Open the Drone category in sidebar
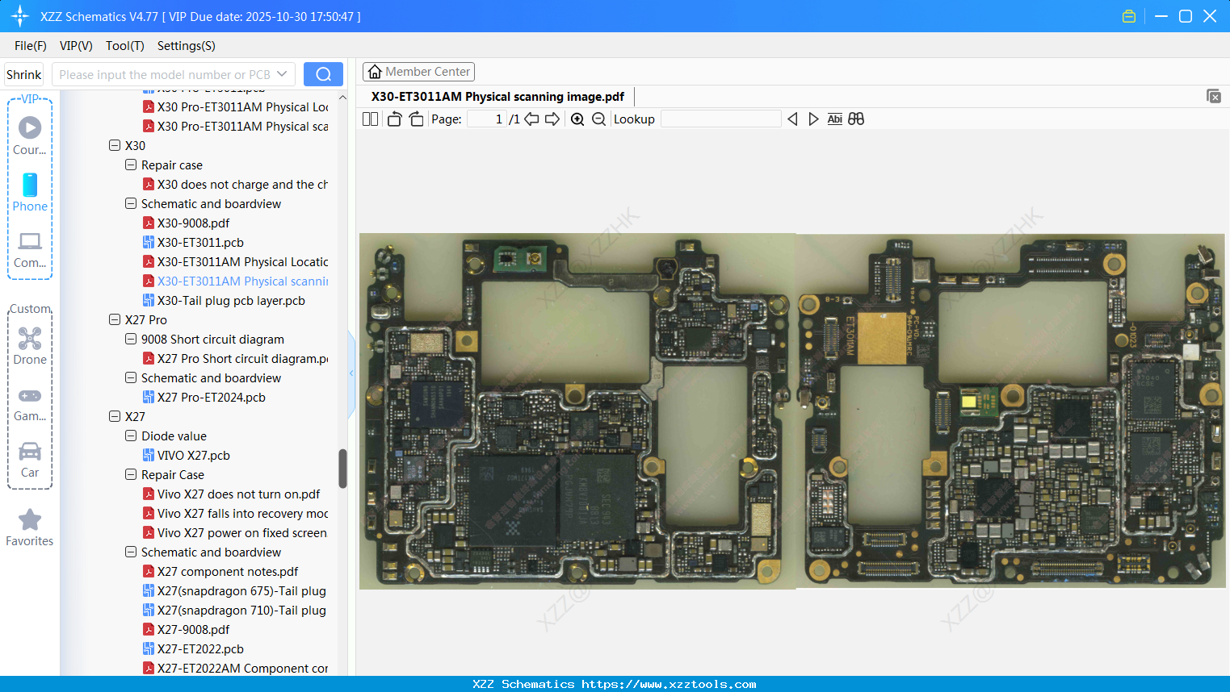The height and width of the screenshot is (692, 1230). tap(30, 346)
